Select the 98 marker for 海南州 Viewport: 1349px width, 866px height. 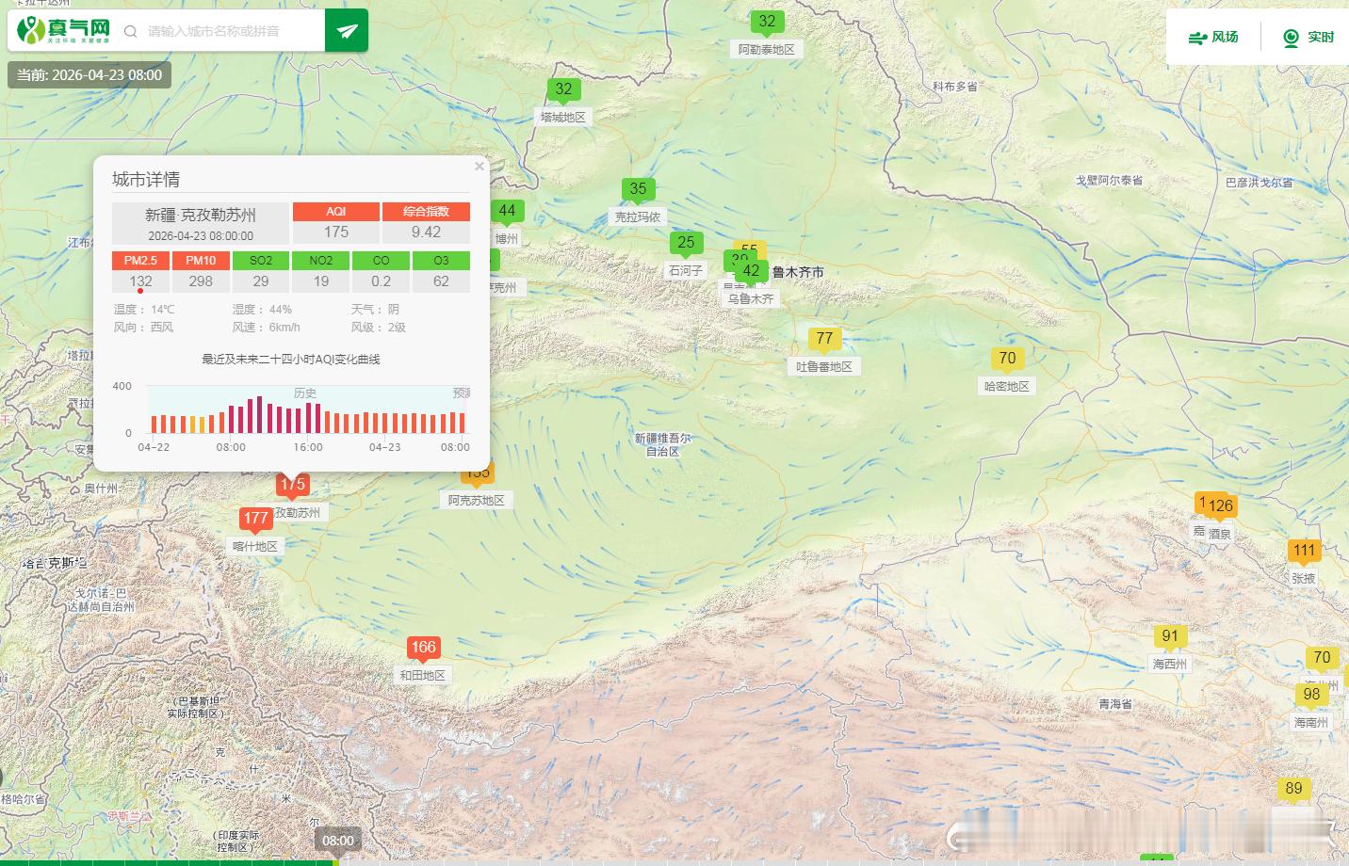click(1311, 696)
